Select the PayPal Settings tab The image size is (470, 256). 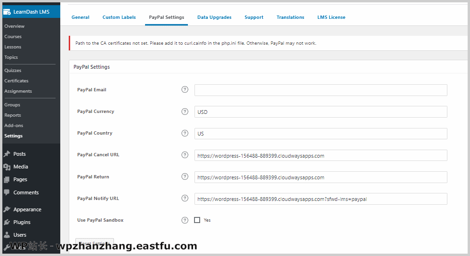click(166, 17)
